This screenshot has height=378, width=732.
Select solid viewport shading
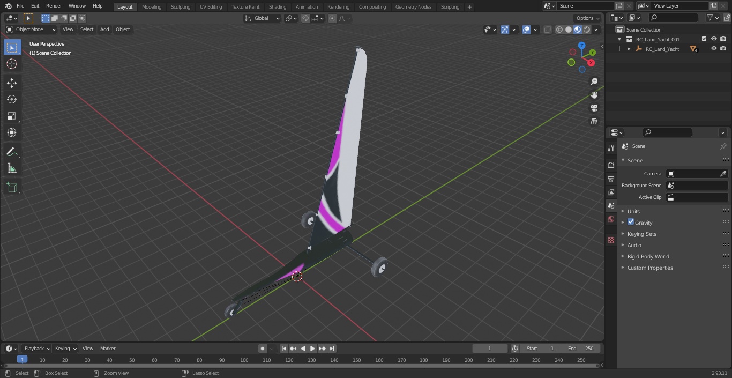(x=568, y=29)
